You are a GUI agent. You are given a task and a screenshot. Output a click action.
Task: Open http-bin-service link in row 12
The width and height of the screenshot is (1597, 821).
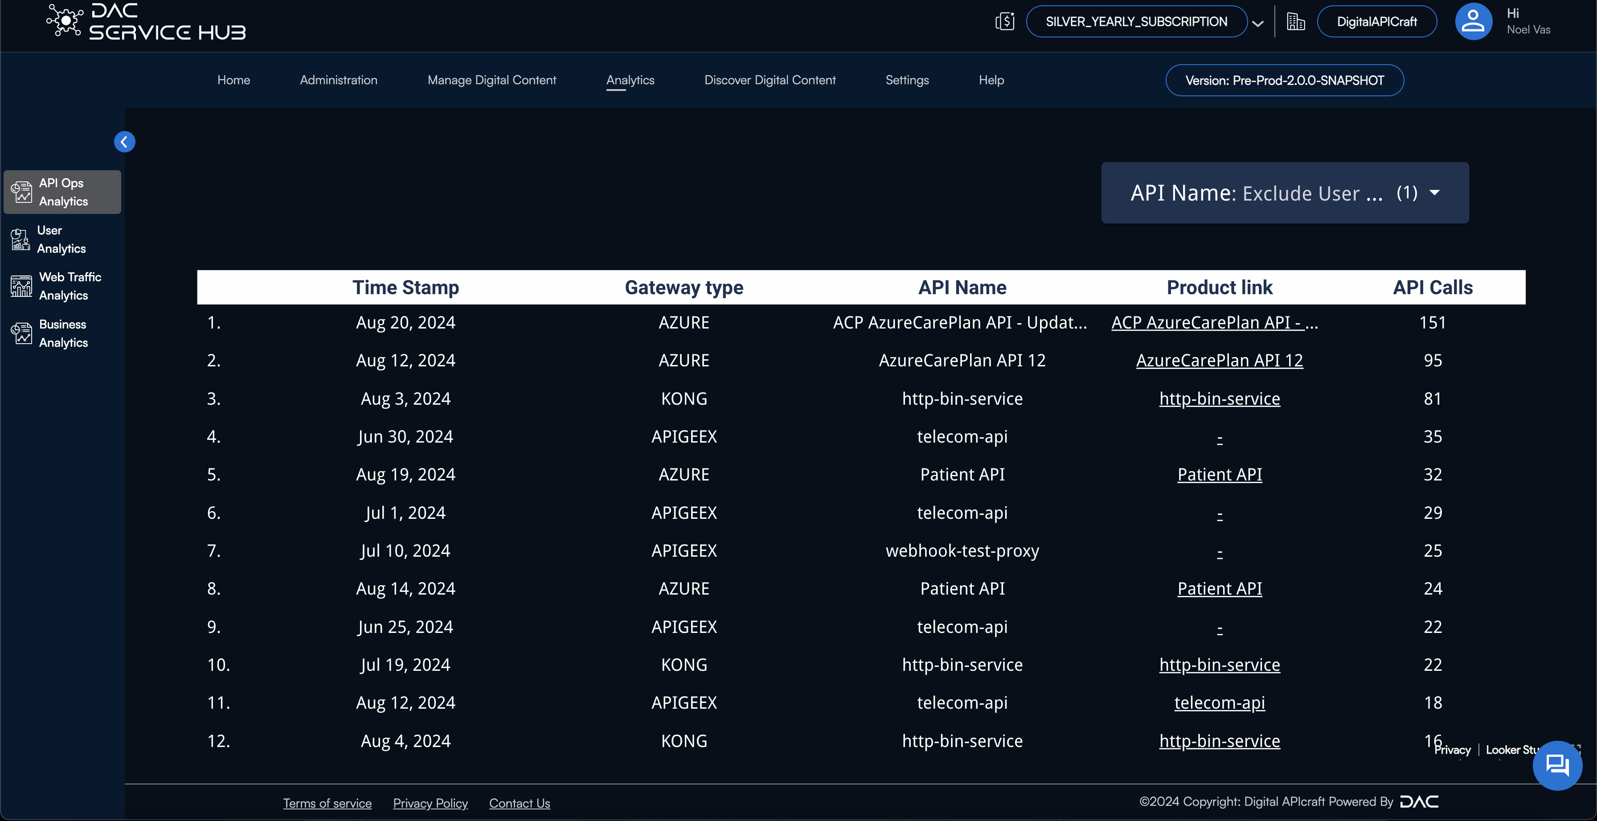tap(1220, 741)
